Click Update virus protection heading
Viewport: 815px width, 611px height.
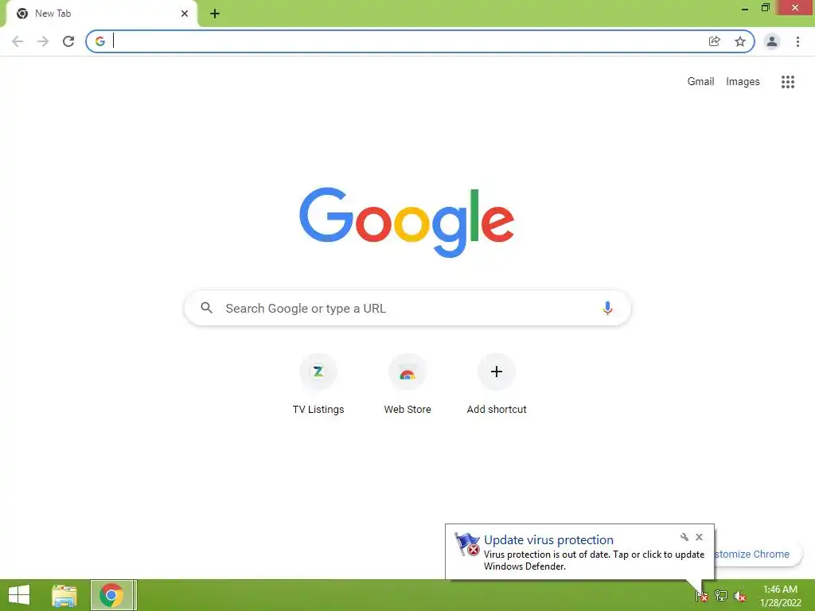[548, 540]
